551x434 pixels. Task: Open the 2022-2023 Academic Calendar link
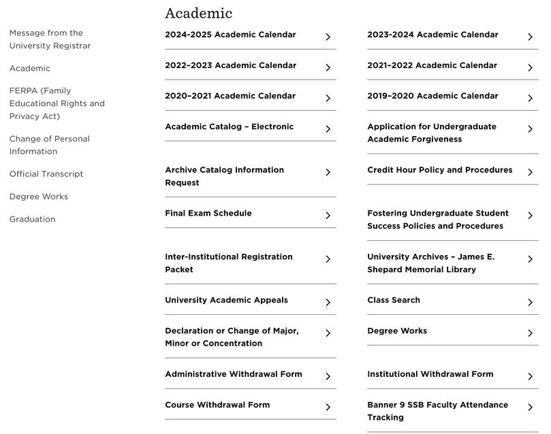(230, 65)
